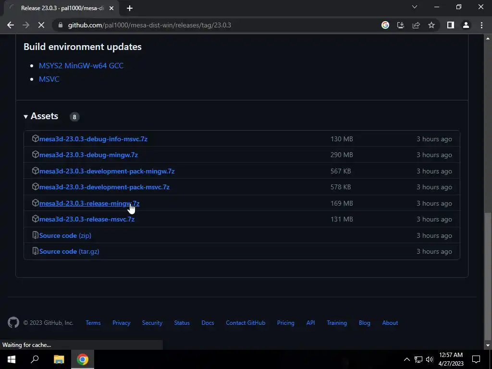Download Source code (zip)
492x369 pixels.
coord(65,235)
